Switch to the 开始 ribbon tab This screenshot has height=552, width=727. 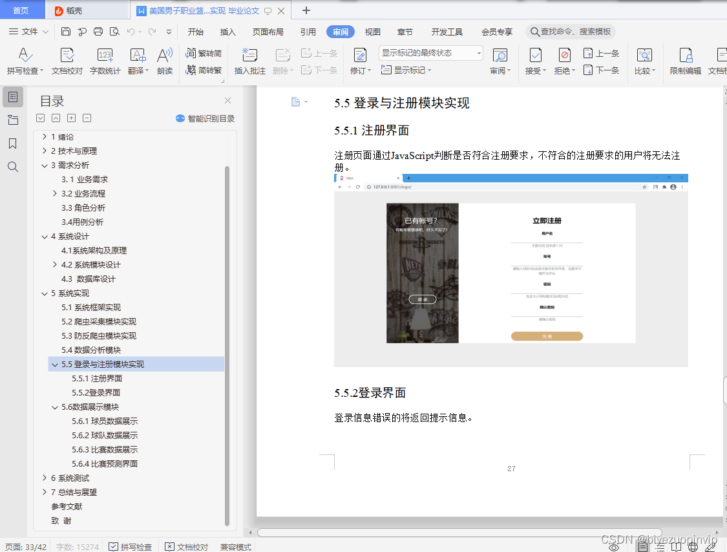(196, 32)
